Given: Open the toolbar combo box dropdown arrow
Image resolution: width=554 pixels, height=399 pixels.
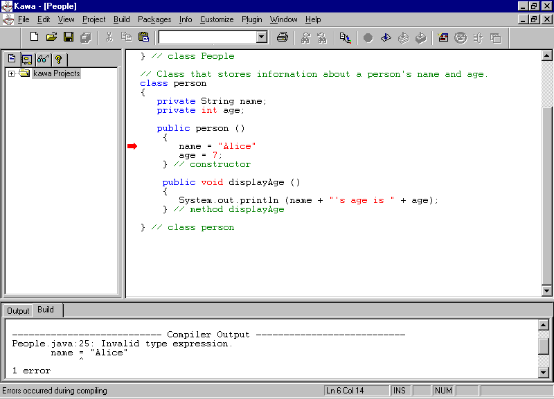Looking at the screenshot, I should 262,37.
